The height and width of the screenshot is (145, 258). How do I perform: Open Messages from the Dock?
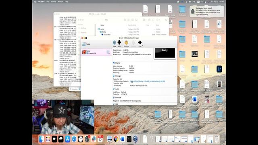click(x=61, y=139)
